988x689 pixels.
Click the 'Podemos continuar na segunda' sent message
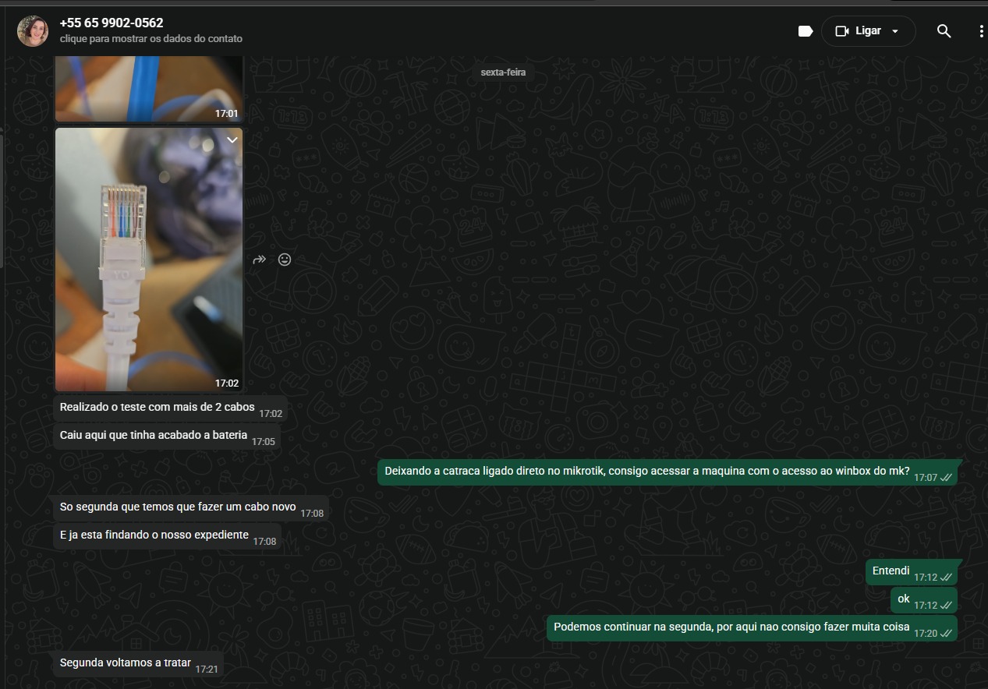point(731,627)
